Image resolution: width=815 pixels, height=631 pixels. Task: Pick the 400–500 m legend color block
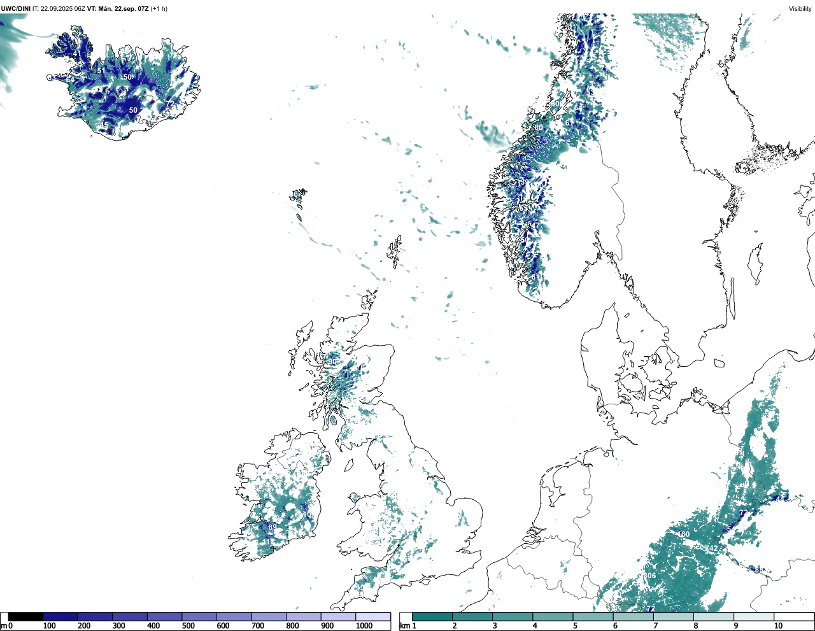click(x=165, y=616)
